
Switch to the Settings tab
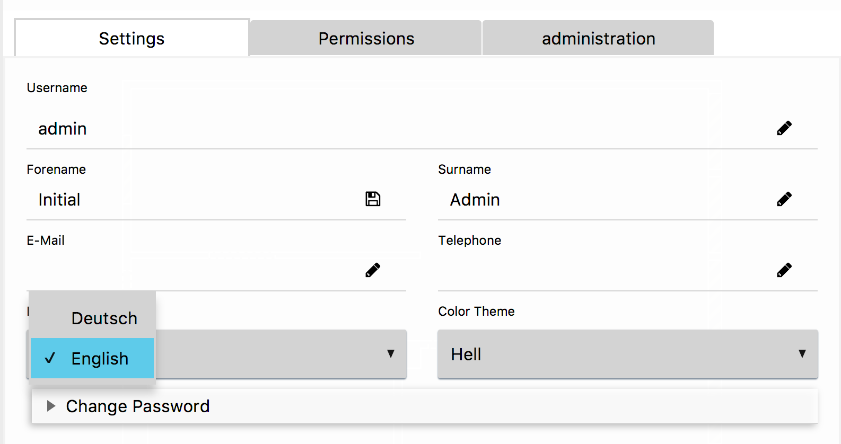132,39
